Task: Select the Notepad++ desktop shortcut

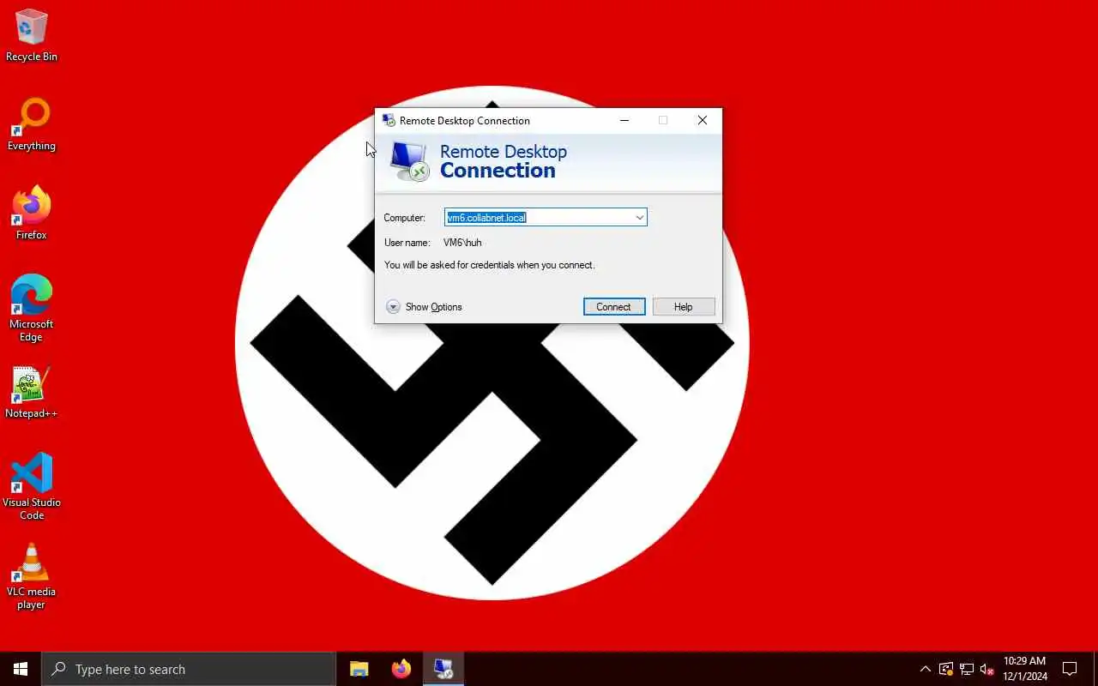Action: (x=32, y=393)
